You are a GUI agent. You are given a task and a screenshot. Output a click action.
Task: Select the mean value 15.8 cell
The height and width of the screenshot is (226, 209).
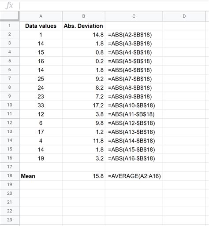click(84, 176)
